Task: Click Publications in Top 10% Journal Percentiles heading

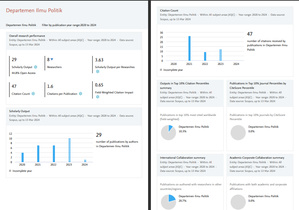Action: [258, 85]
